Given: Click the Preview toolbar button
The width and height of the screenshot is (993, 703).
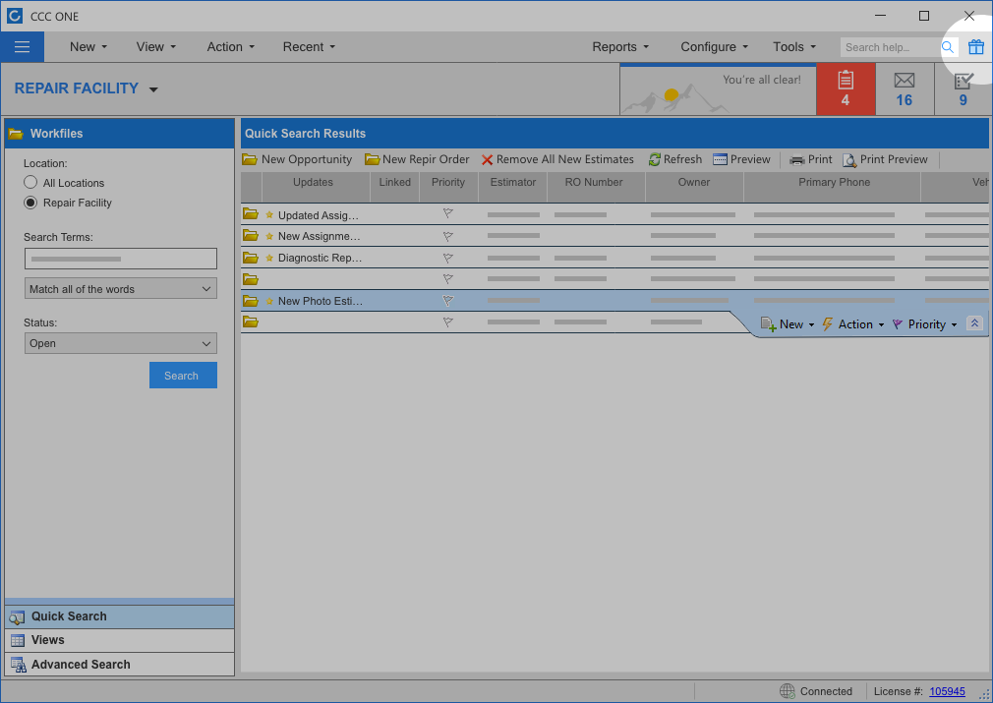Looking at the screenshot, I should (x=741, y=159).
